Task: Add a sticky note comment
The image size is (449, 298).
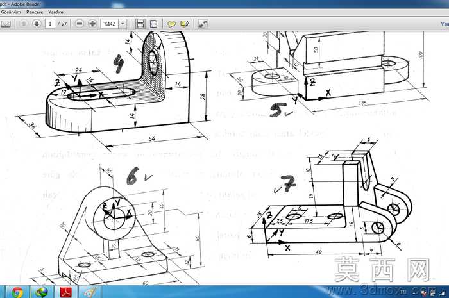Action: tap(171, 24)
